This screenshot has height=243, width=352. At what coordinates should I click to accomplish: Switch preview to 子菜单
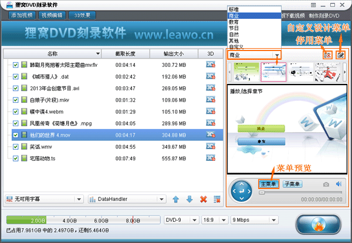[x=292, y=184]
